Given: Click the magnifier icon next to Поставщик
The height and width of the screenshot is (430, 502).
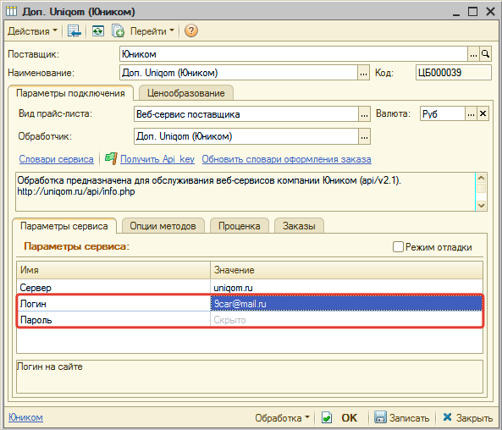Looking at the screenshot, I should [485, 54].
